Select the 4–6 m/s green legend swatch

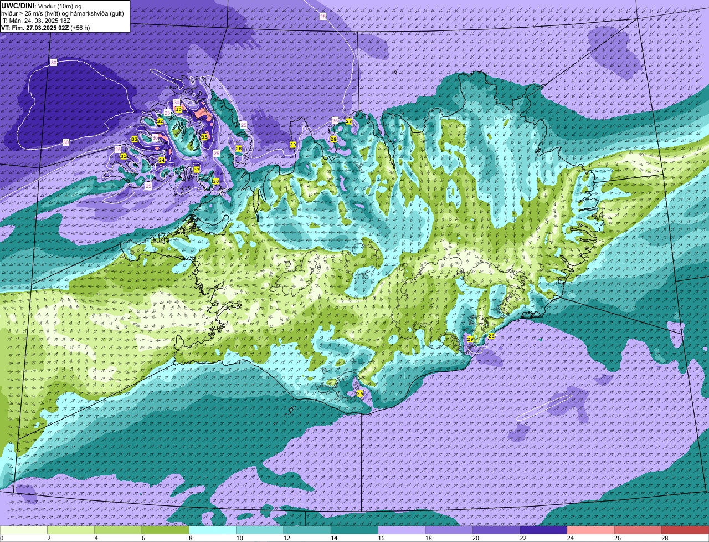point(118,530)
